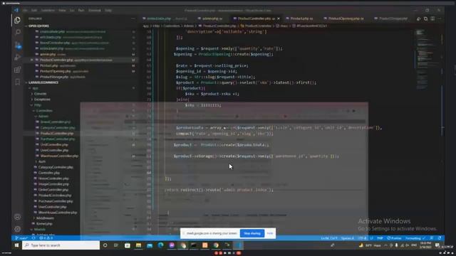Open the Manage gear icon
456x256 pixels.
click(17, 229)
